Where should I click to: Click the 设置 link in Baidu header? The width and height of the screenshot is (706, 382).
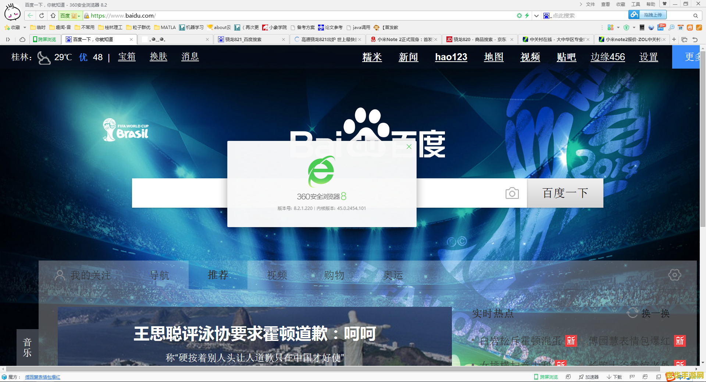coord(648,57)
